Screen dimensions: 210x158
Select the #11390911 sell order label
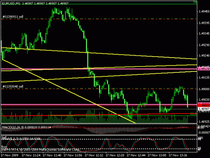click(13, 17)
